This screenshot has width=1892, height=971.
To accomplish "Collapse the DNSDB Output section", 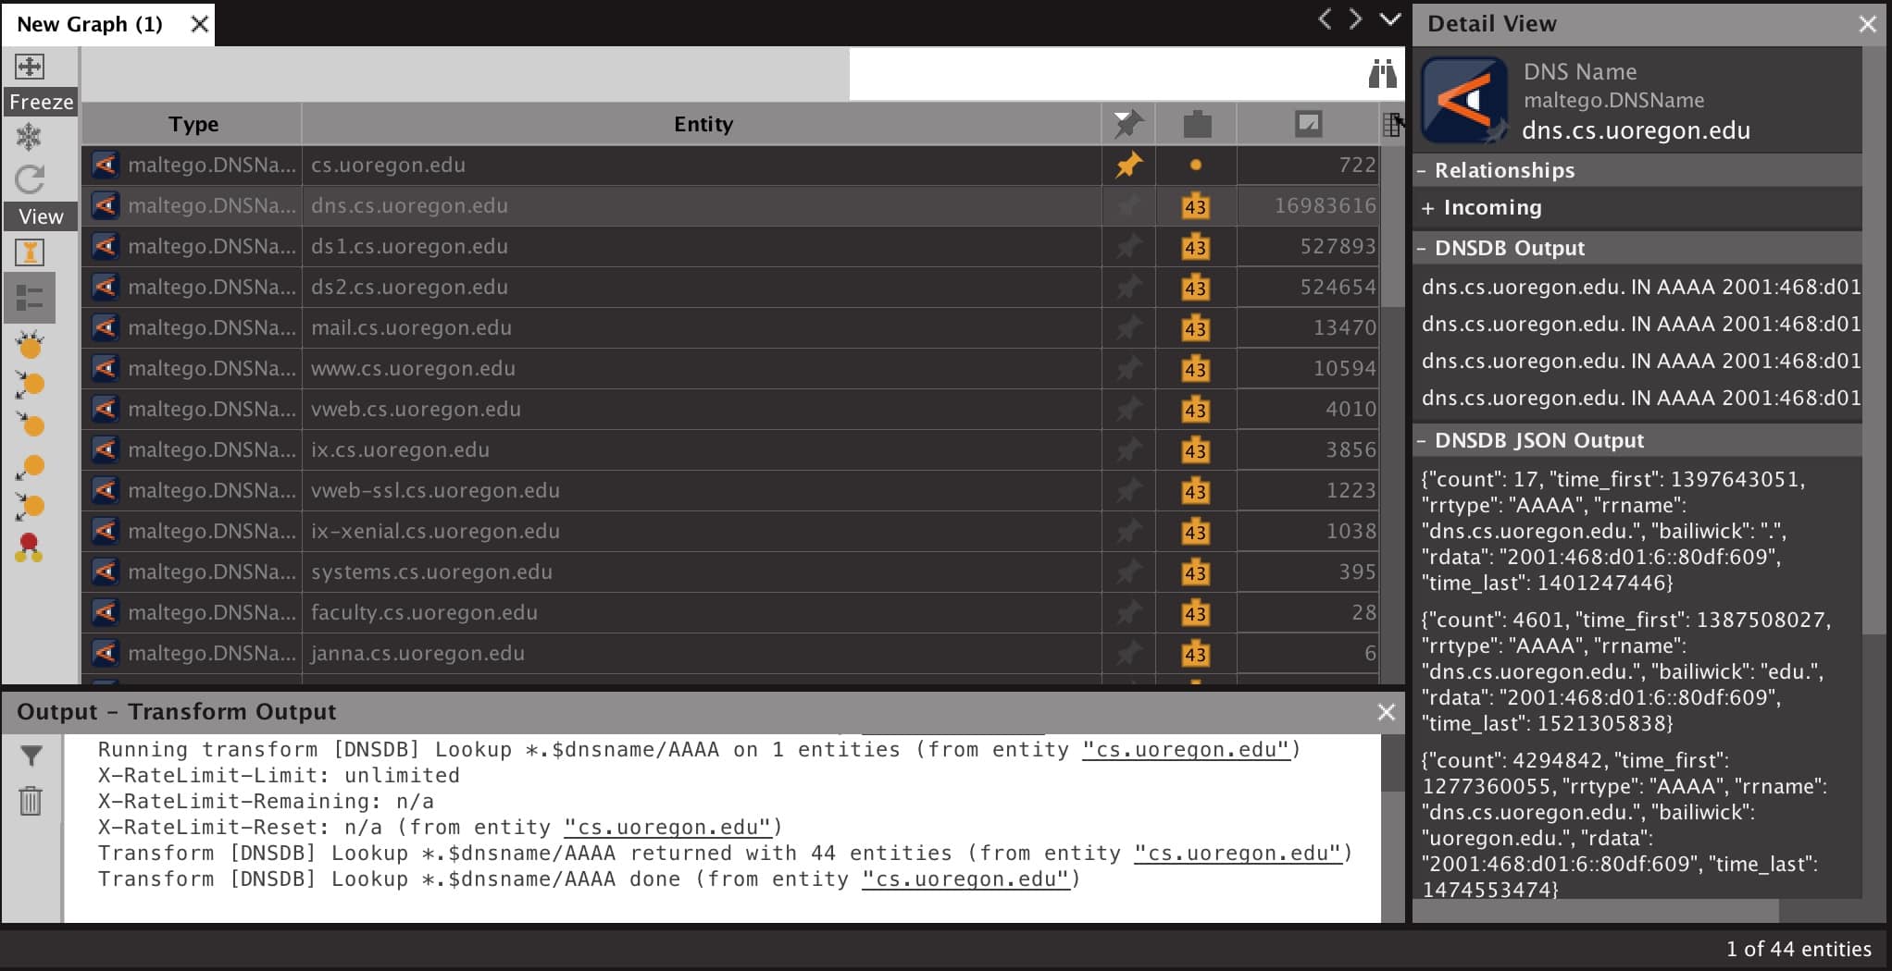I will (x=1423, y=249).
